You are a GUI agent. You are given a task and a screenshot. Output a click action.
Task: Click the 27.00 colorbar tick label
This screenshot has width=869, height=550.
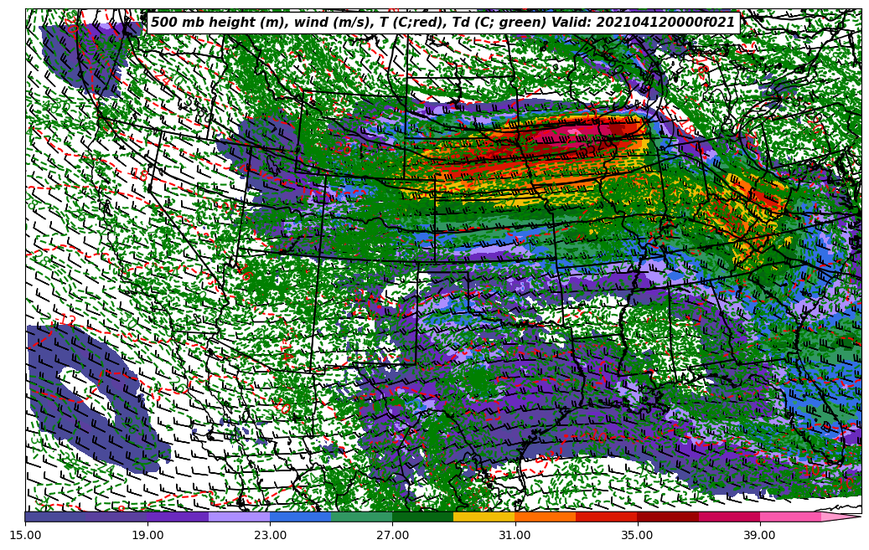coord(392,535)
